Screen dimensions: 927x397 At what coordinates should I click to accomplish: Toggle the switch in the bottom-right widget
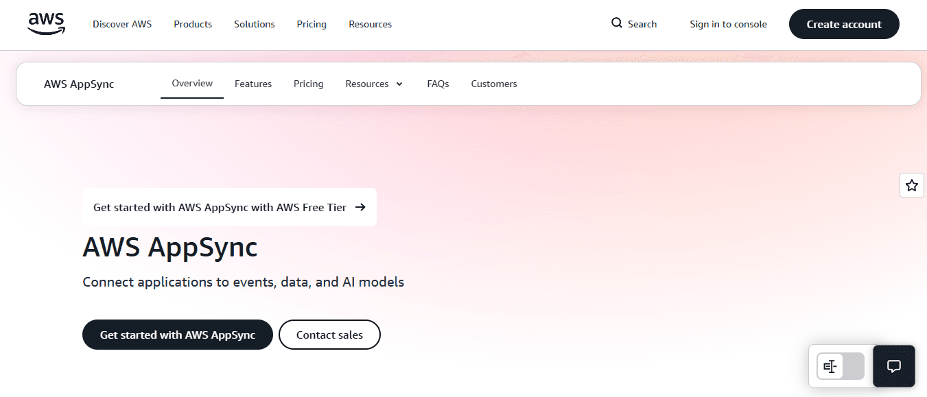(840, 366)
